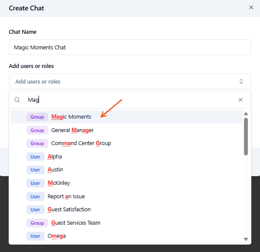The image size is (260, 252).
Task: Clear the Mag search text
Action: pos(240,100)
